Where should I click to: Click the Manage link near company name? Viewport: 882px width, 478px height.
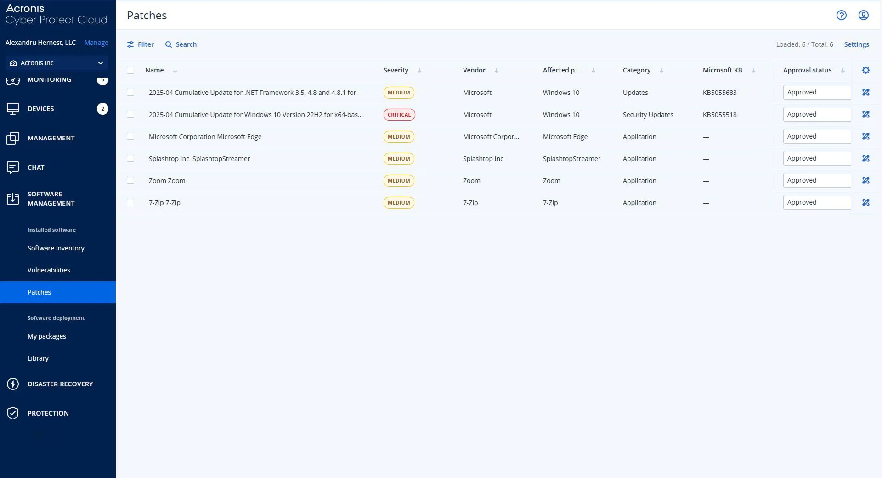tap(96, 42)
